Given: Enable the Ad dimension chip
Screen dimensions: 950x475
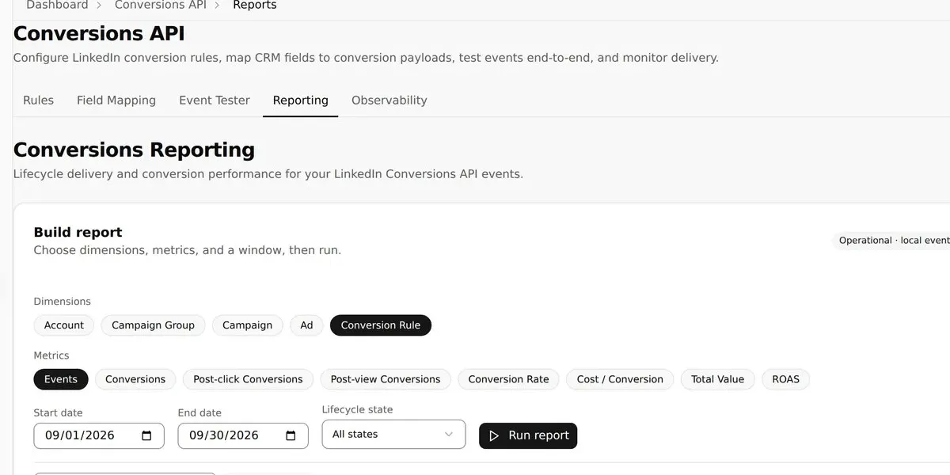Looking at the screenshot, I should click(x=306, y=325).
